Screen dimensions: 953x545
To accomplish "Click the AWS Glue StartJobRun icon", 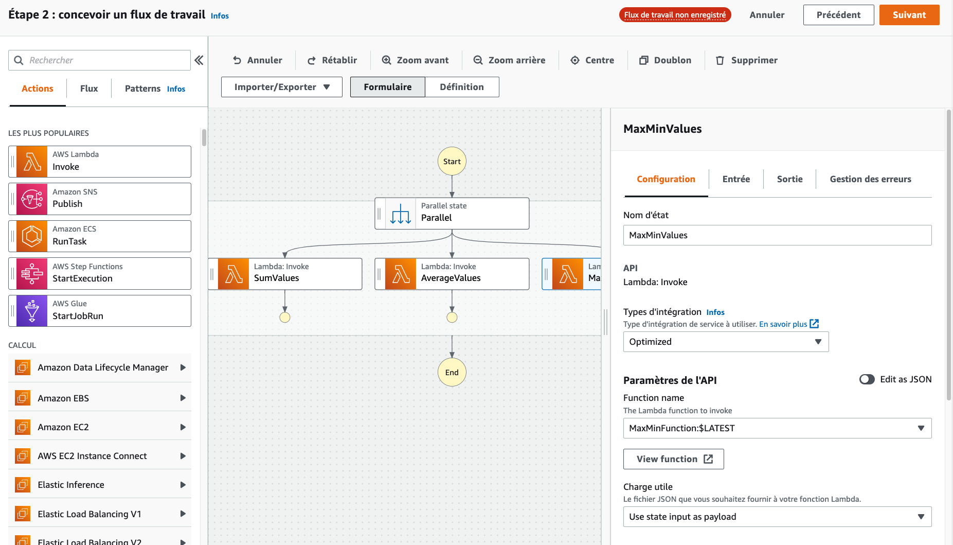I will [32, 311].
